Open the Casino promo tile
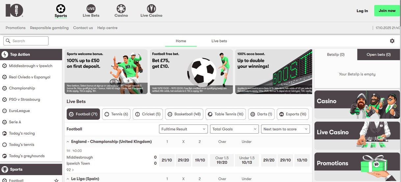The width and height of the screenshot is (401, 182). coord(357,105)
